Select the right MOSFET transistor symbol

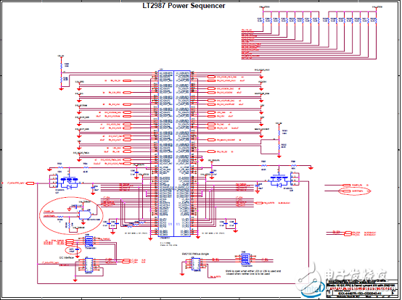pyautogui.click(x=279, y=180)
